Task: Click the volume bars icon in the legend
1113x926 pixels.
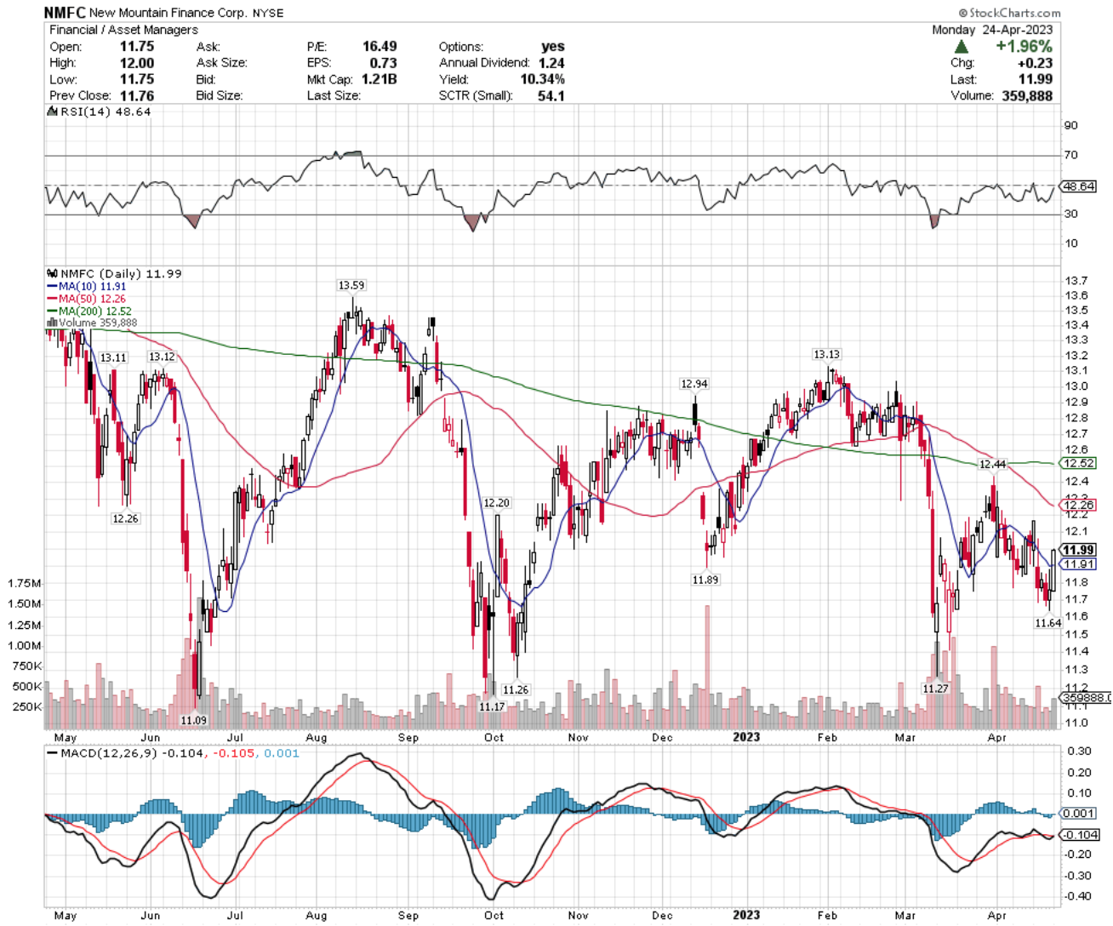Action: tap(52, 323)
